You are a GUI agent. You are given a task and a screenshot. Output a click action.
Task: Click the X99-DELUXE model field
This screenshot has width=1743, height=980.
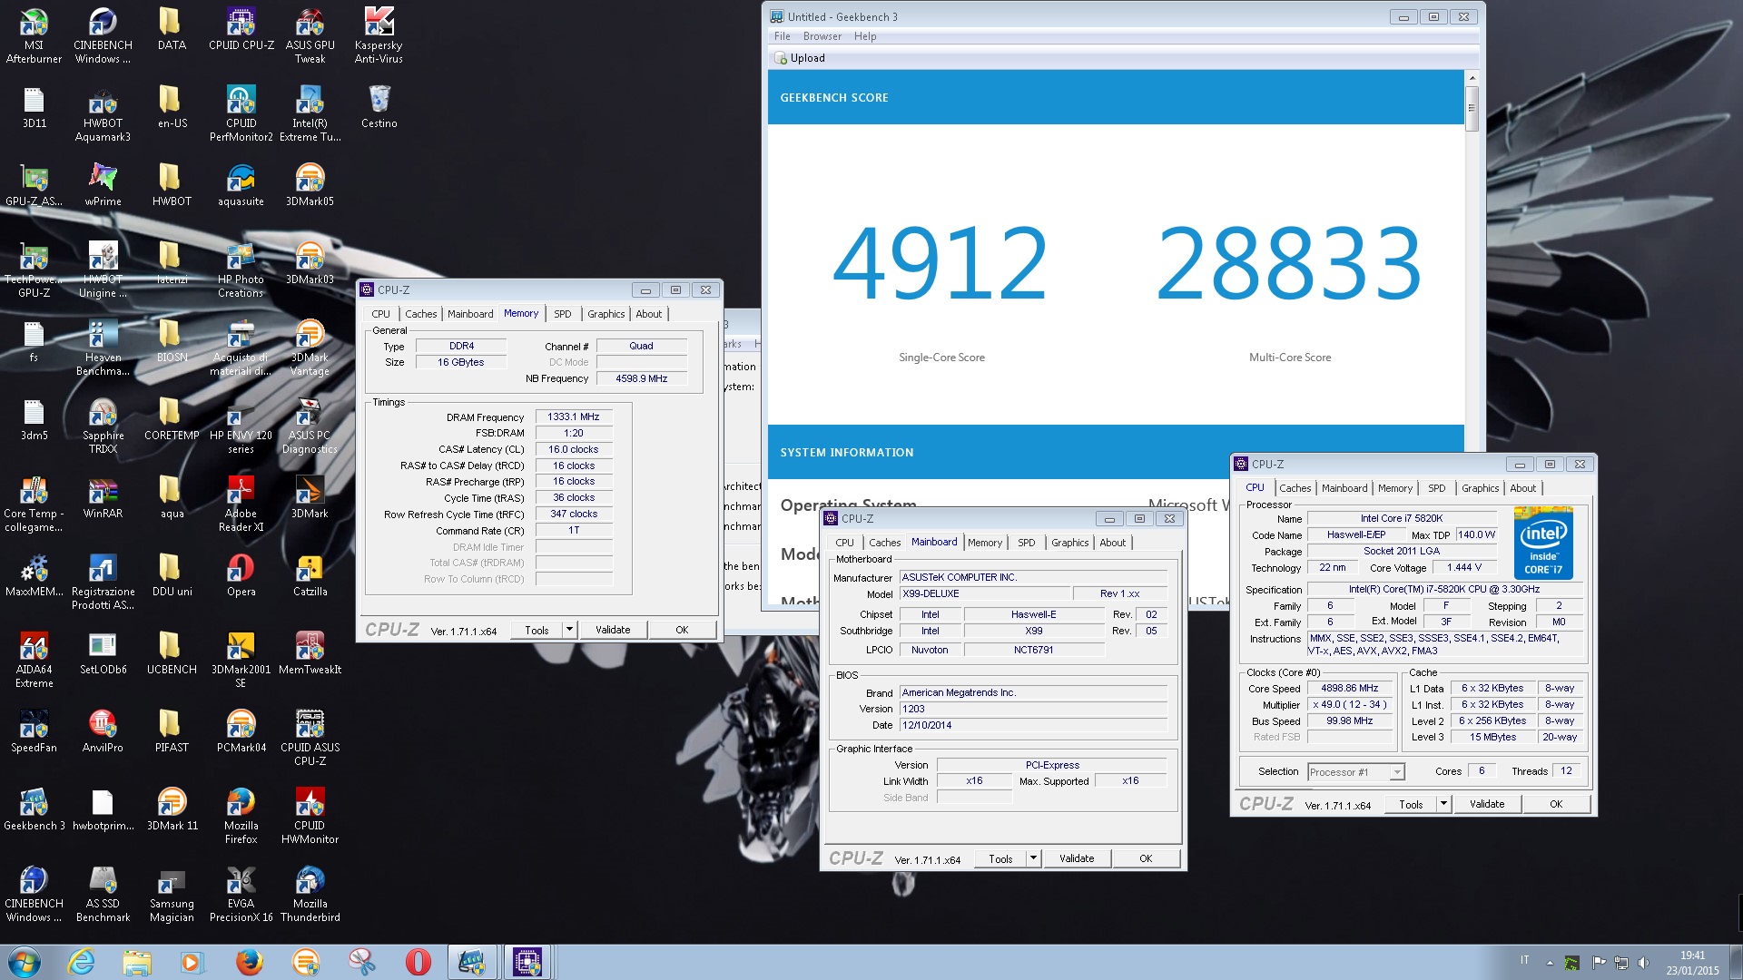coord(983,593)
